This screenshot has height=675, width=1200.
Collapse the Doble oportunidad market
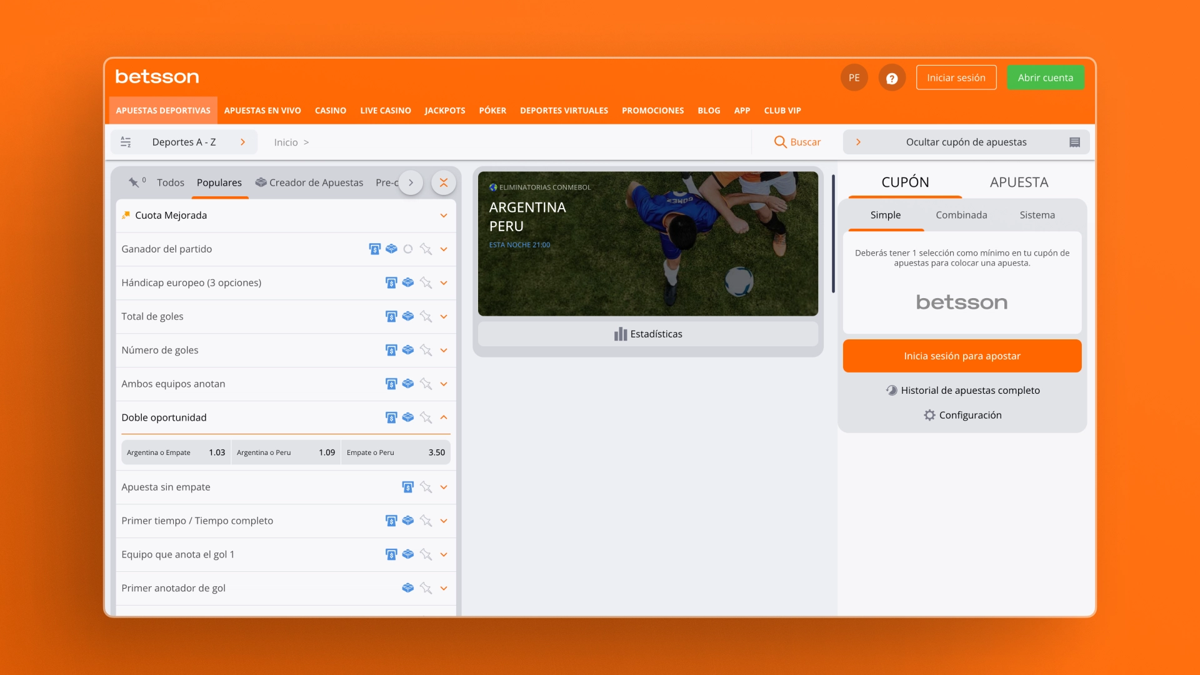coord(443,417)
